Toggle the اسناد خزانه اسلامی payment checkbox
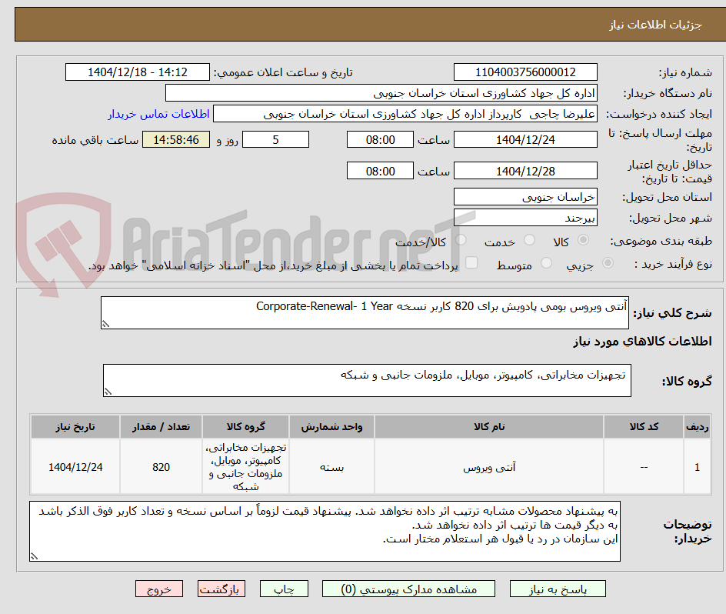The height and width of the screenshot is (614, 726). click(471, 262)
